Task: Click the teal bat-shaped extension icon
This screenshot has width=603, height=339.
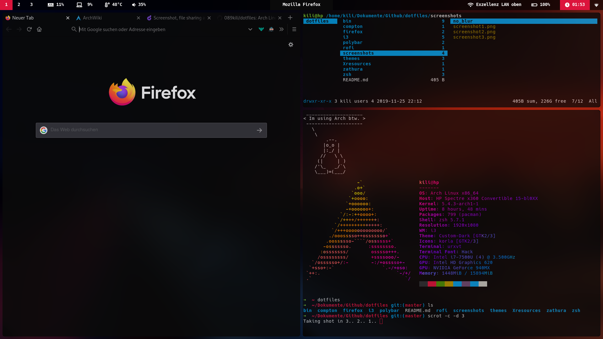Action: click(x=261, y=29)
